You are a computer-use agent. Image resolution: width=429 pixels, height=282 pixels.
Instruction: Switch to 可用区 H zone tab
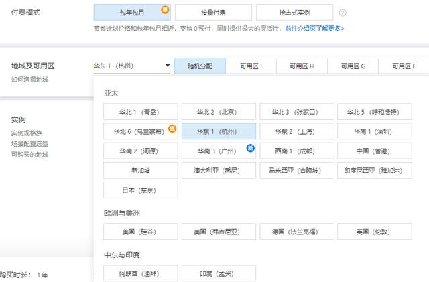(x=302, y=66)
